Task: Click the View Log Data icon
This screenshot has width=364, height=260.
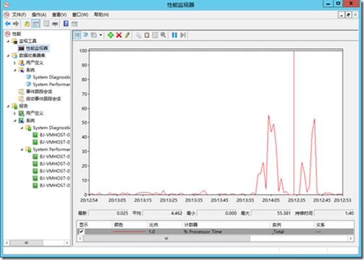Action: click(x=85, y=35)
